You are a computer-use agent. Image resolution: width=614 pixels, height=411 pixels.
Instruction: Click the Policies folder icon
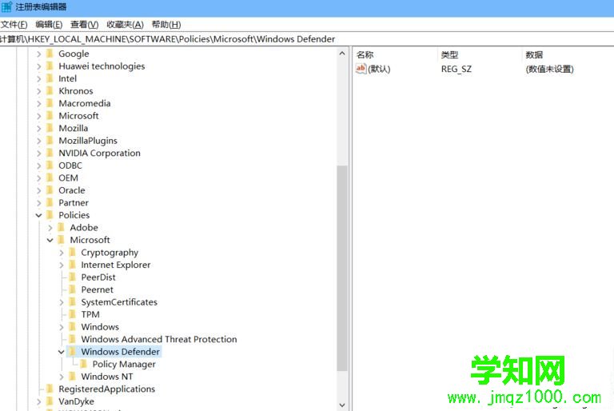click(50, 215)
